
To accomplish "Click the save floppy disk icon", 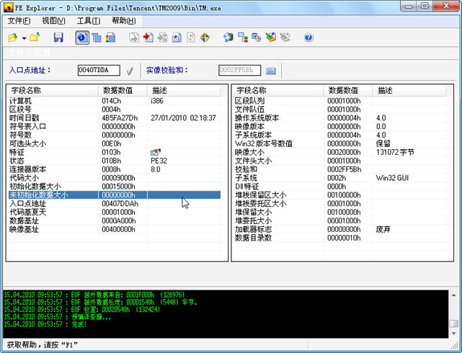I will pyautogui.click(x=58, y=37).
